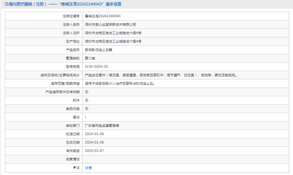Image resolution: width=293 pixels, height=175 pixels.
Task: Click the 附件 label
Action: (x=76, y=100)
